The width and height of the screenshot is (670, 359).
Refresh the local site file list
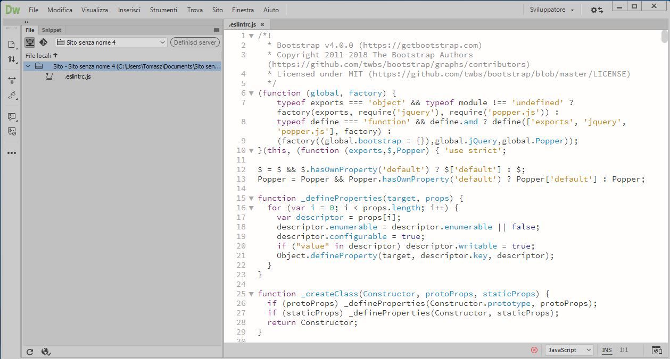30,352
